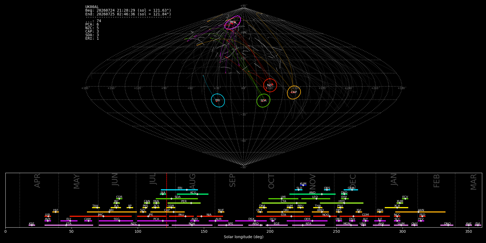Select the ORI shower bar in October
The image size is (486, 243).
[285, 212]
